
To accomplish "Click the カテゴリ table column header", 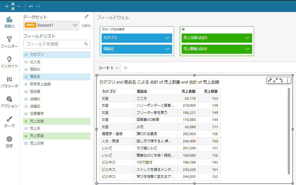I will (x=117, y=91).
